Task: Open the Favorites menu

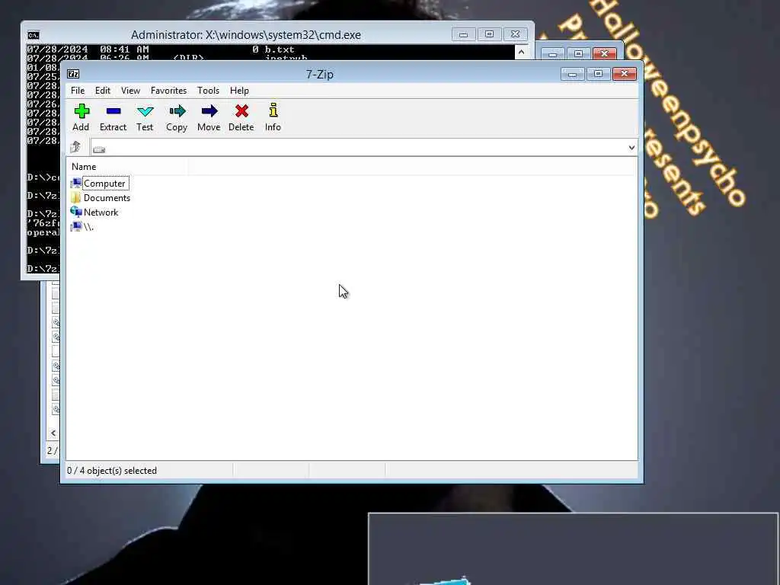Action: 168,91
